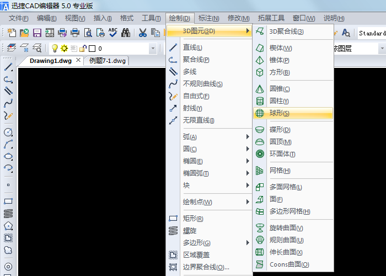Image resolution: width=386 pixels, height=276 pixels.
Task: Choose 3D聚合线(3) menu entry
Action: pos(293,31)
